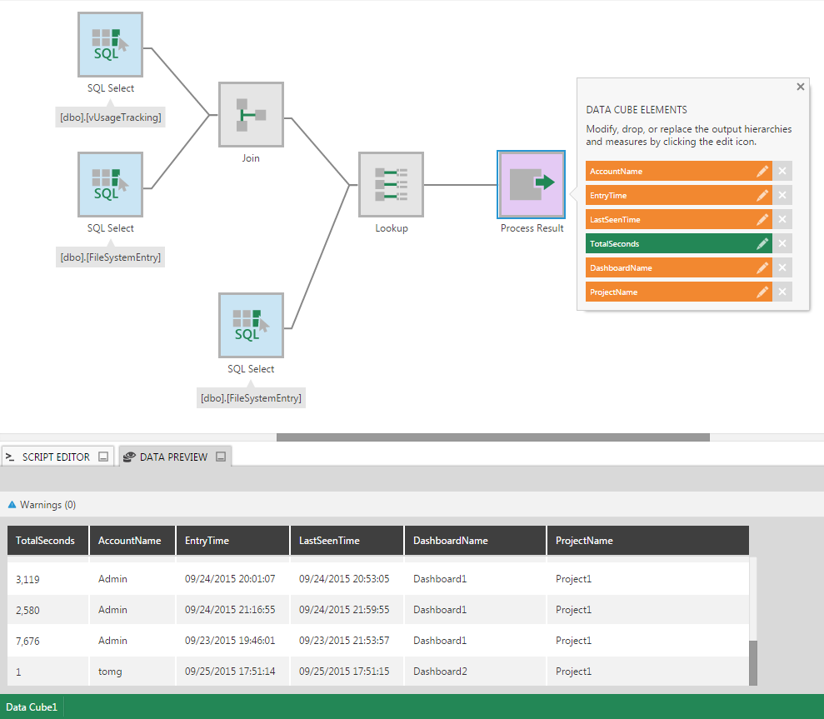
Task: Click the data preview vertical scrollbar
Action: click(753, 662)
